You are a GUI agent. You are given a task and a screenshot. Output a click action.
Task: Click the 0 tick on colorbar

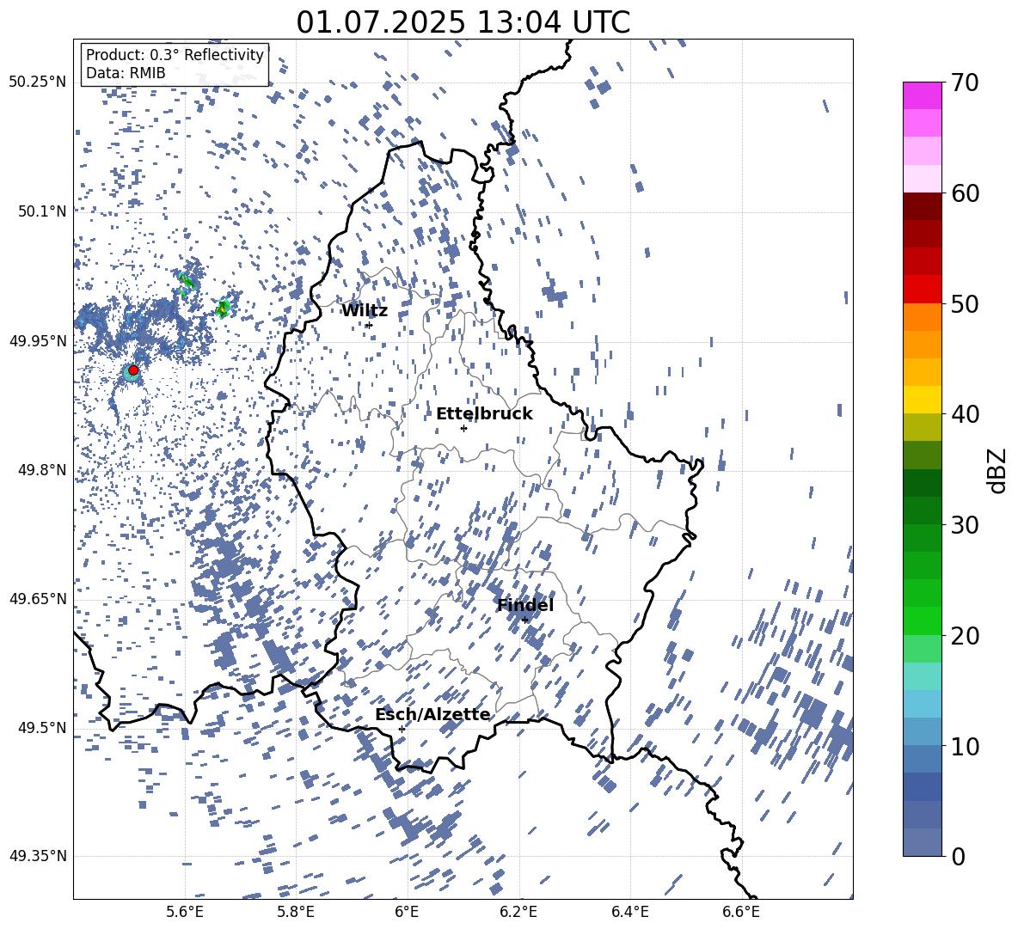point(958,856)
